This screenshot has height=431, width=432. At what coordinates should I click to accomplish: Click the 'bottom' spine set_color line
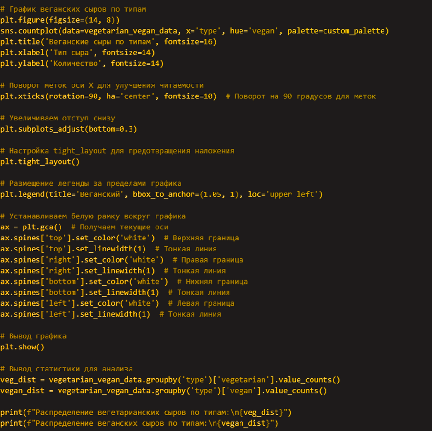tap(84, 282)
